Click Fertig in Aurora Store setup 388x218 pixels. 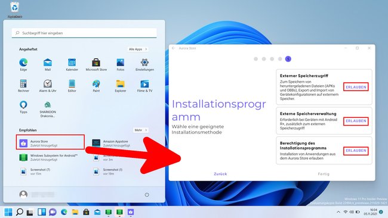(324, 174)
